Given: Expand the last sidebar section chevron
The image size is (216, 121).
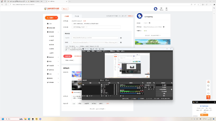Looking at the screenshot, I should pos(58,83).
